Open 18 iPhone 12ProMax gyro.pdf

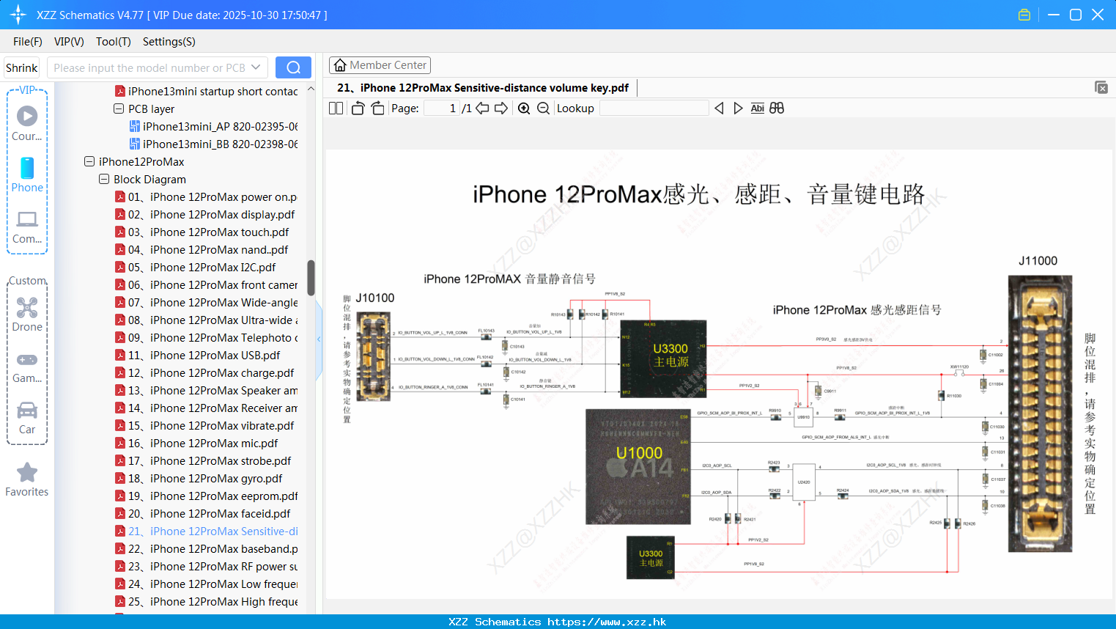(x=199, y=478)
